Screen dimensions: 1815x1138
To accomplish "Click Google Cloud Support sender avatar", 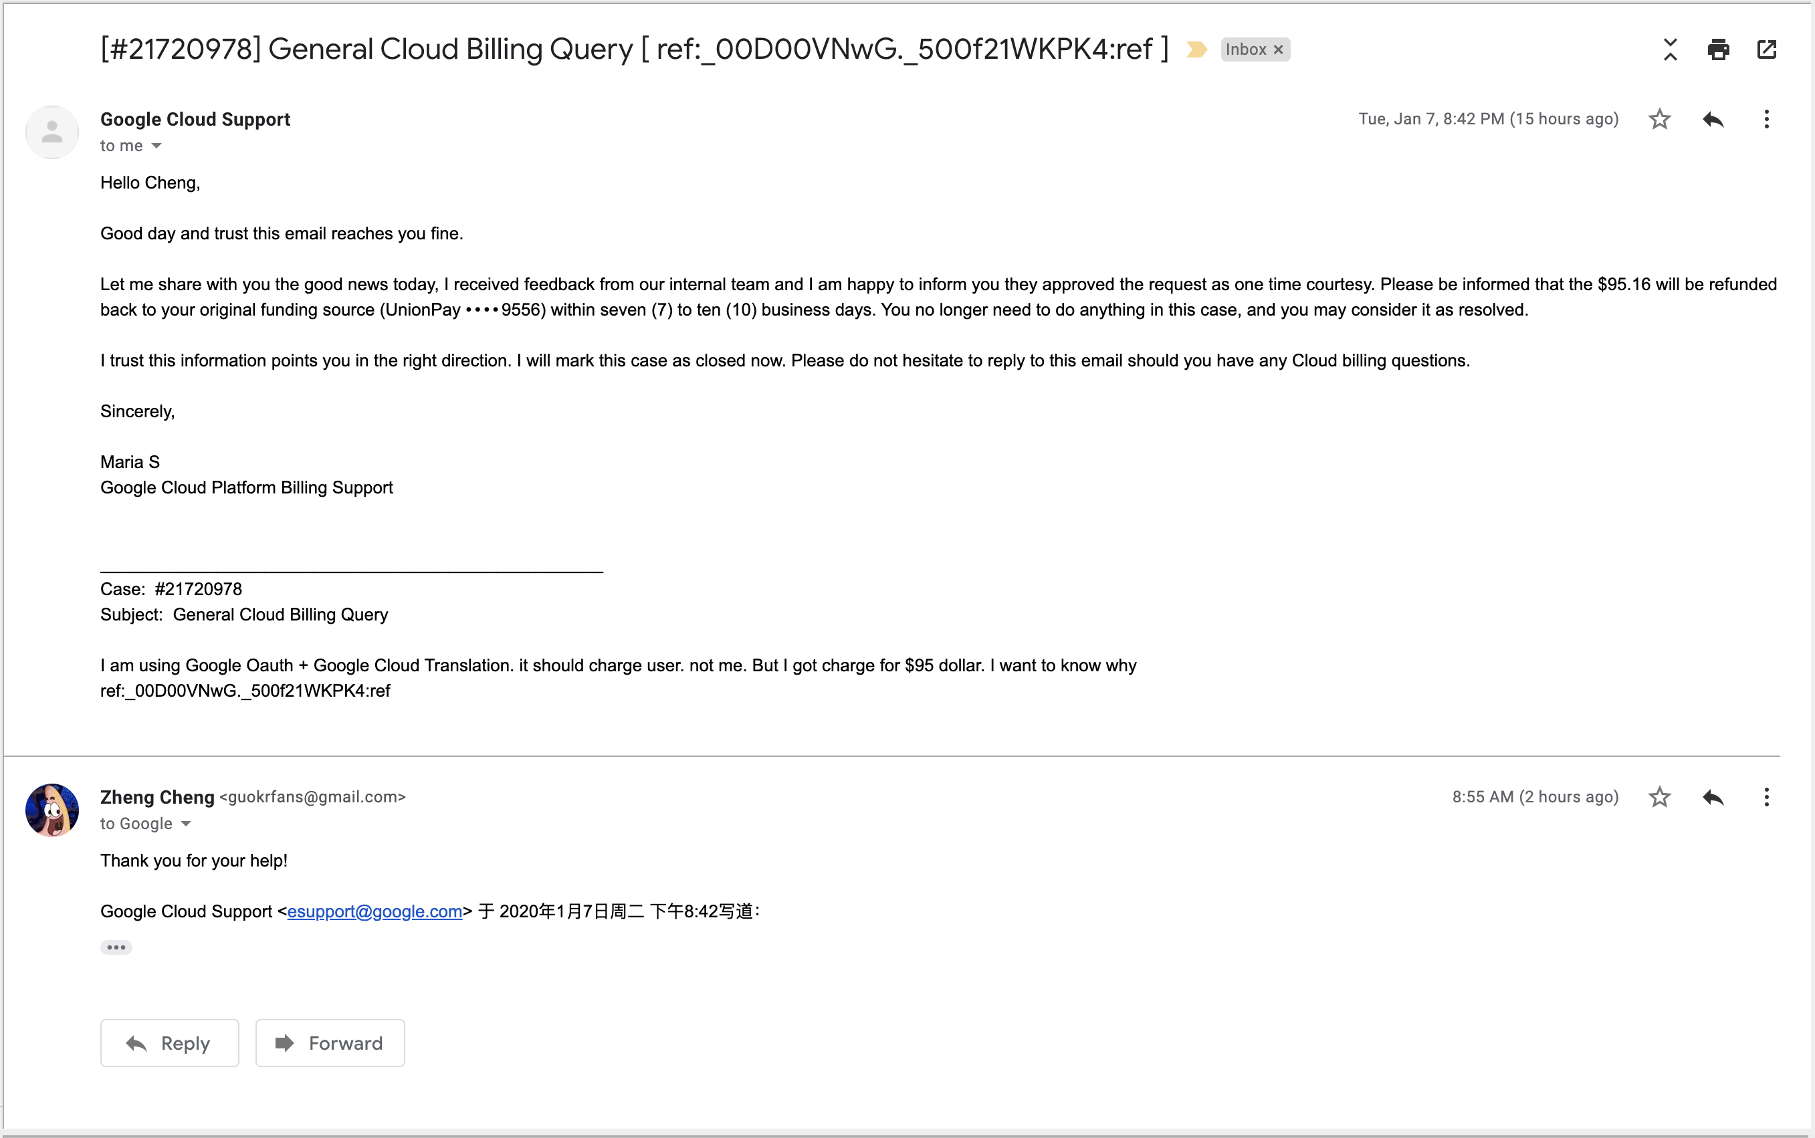I will (52, 132).
